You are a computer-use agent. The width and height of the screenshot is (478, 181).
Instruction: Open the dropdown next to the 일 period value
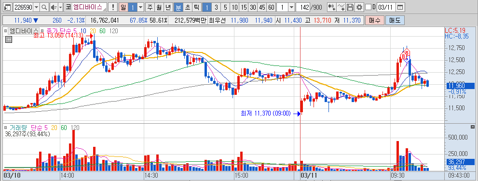tap(140, 7)
